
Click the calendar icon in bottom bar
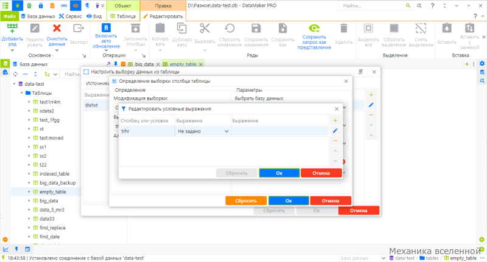(x=27, y=249)
